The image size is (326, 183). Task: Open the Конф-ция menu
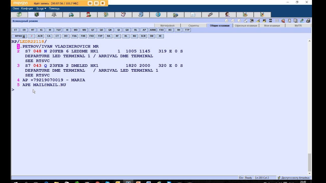click(27, 8)
